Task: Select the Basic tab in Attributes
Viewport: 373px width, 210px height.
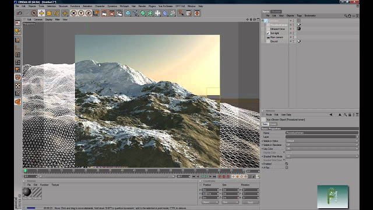Action: pos(265,124)
